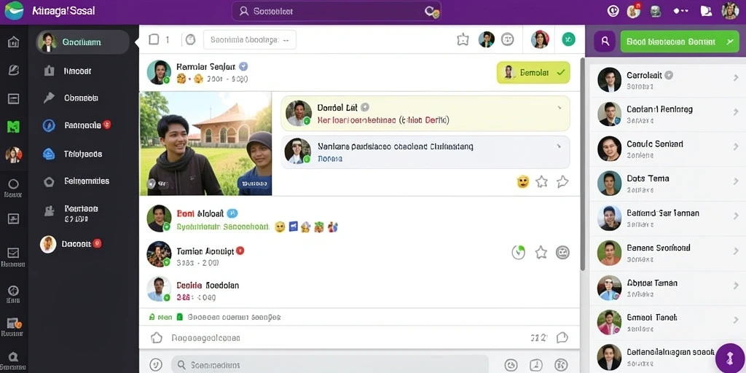
Task: Click the home icon in left rail
Action: (13, 42)
